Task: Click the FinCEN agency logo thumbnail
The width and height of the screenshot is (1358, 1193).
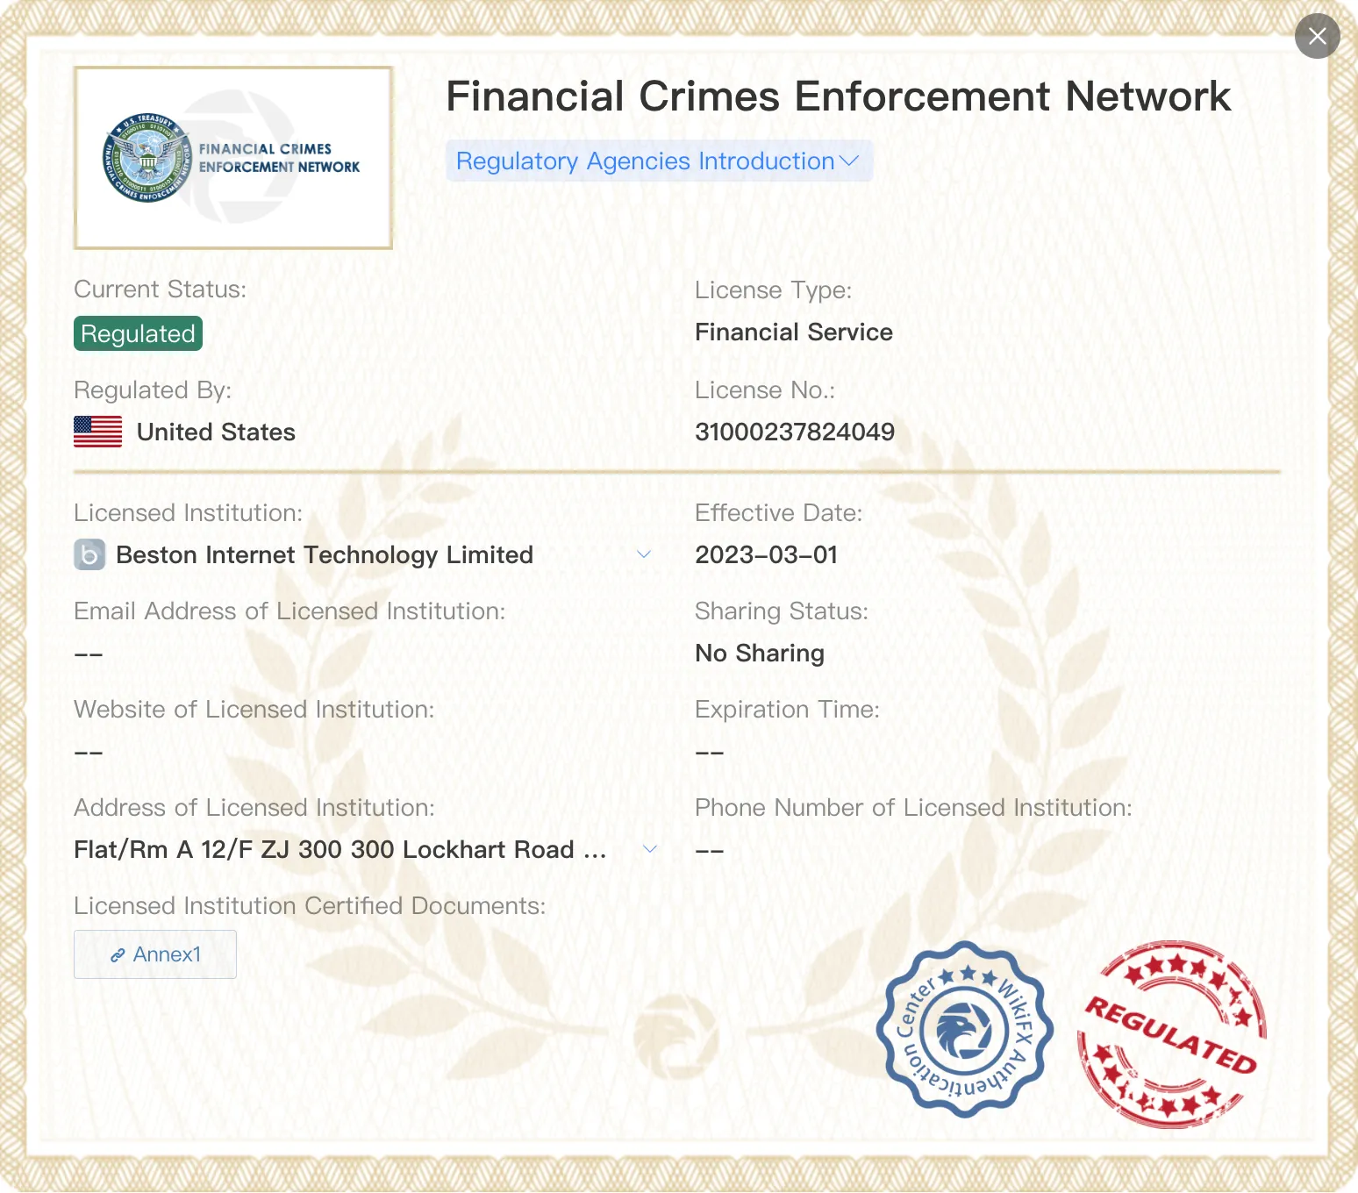Action: (233, 158)
